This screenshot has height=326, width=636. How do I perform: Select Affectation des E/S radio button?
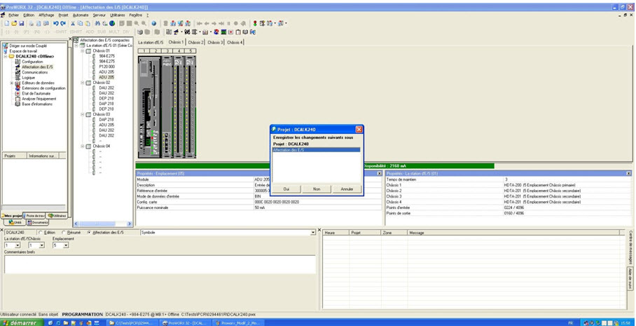point(89,233)
